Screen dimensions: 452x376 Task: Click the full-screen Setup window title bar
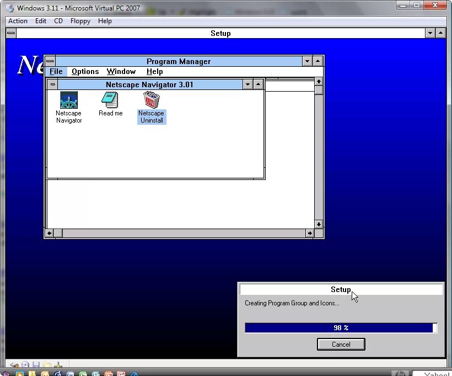tap(220, 33)
